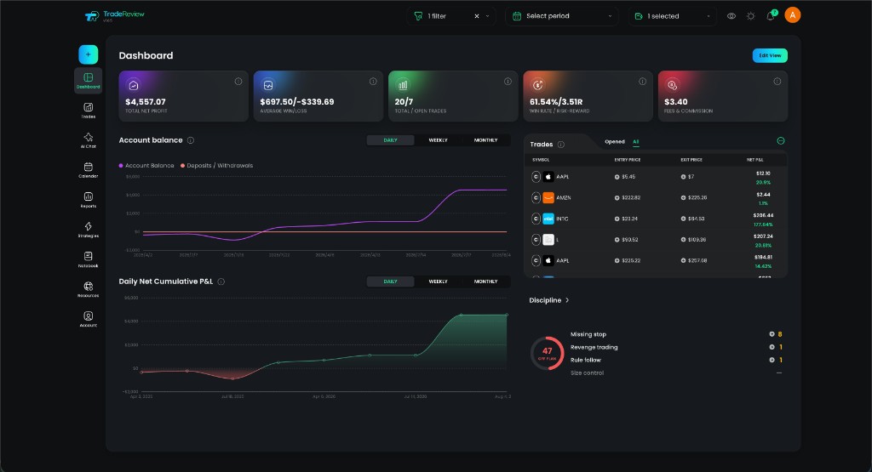This screenshot has width=872, height=472.
Task: Open AI Chat from the sidebar
Action: tap(88, 140)
